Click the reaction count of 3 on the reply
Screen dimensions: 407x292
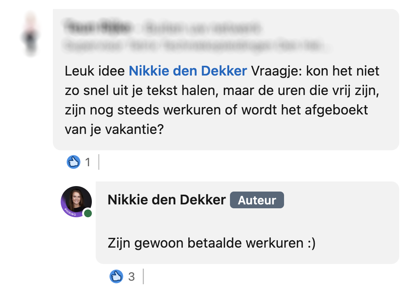(131, 277)
